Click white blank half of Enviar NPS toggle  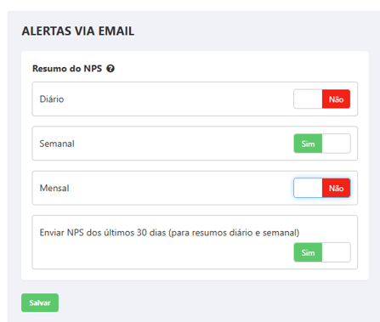click(336, 252)
